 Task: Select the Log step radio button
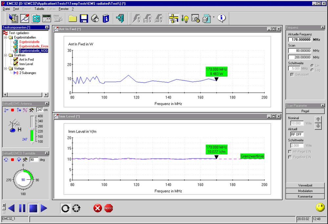pos(312,70)
